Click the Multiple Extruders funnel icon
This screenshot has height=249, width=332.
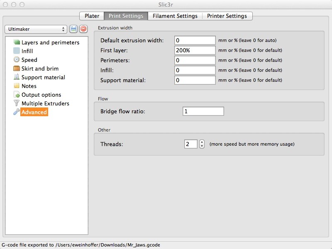click(x=17, y=103)
